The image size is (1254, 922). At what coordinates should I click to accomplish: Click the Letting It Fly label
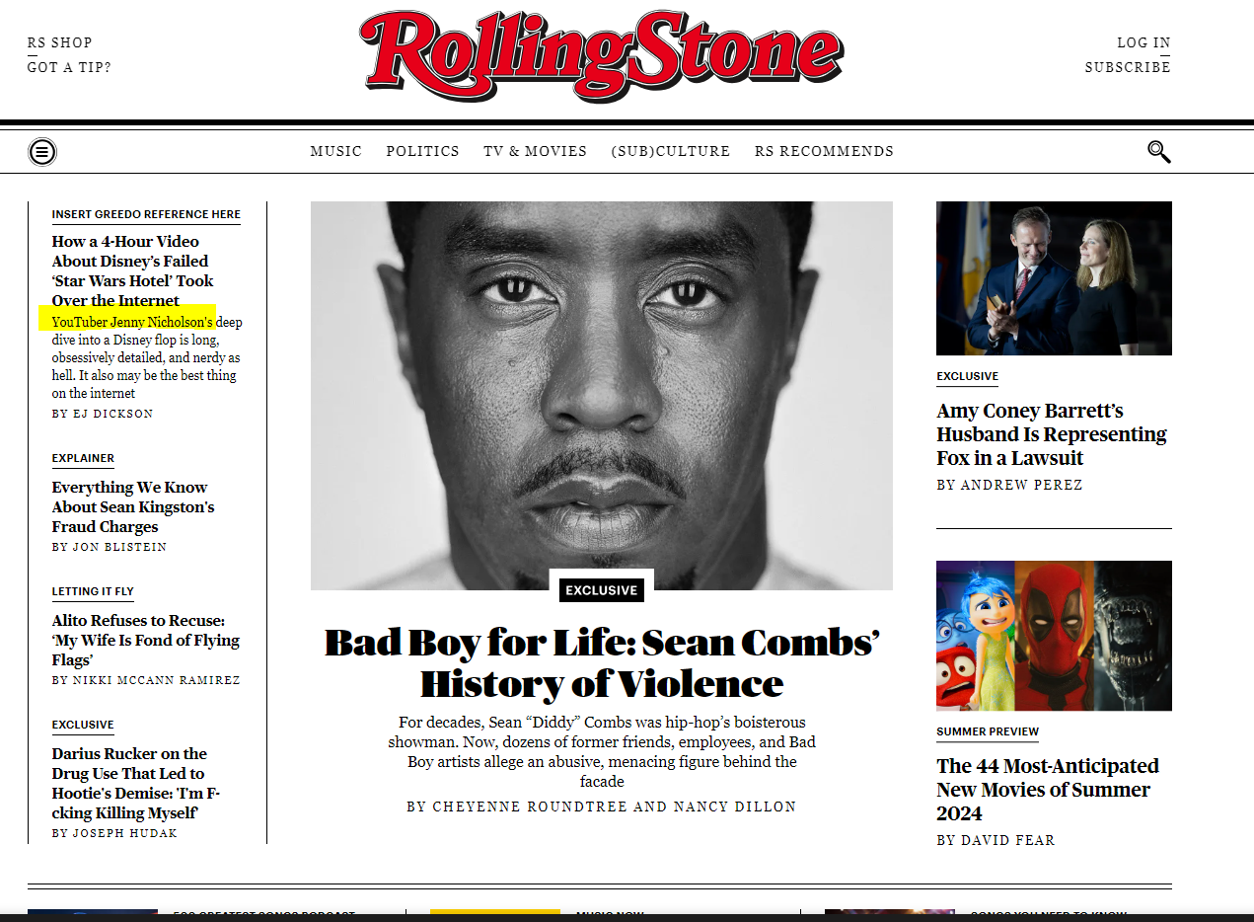[93, 591]
